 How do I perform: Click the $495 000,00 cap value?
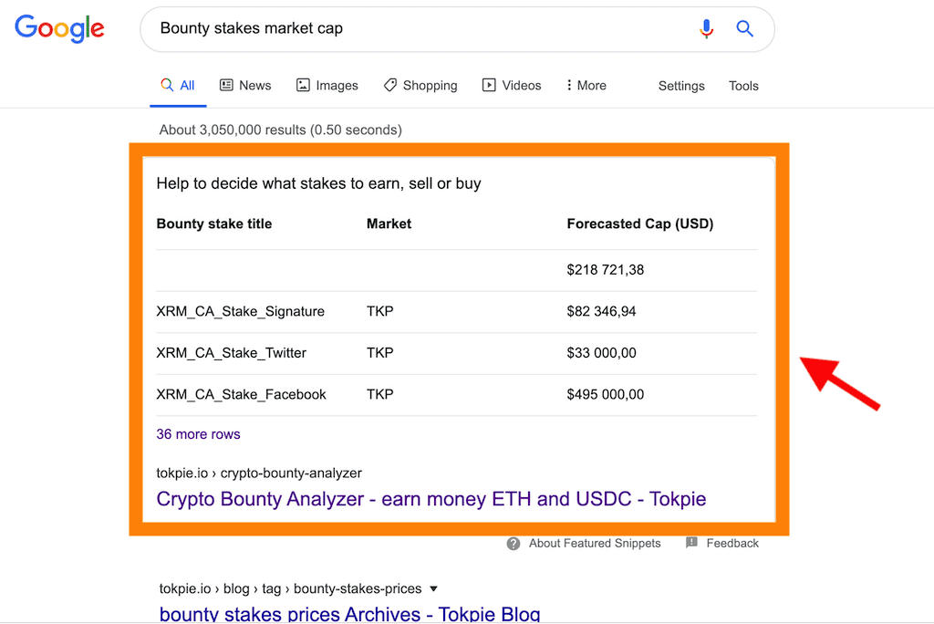(606, 394)
